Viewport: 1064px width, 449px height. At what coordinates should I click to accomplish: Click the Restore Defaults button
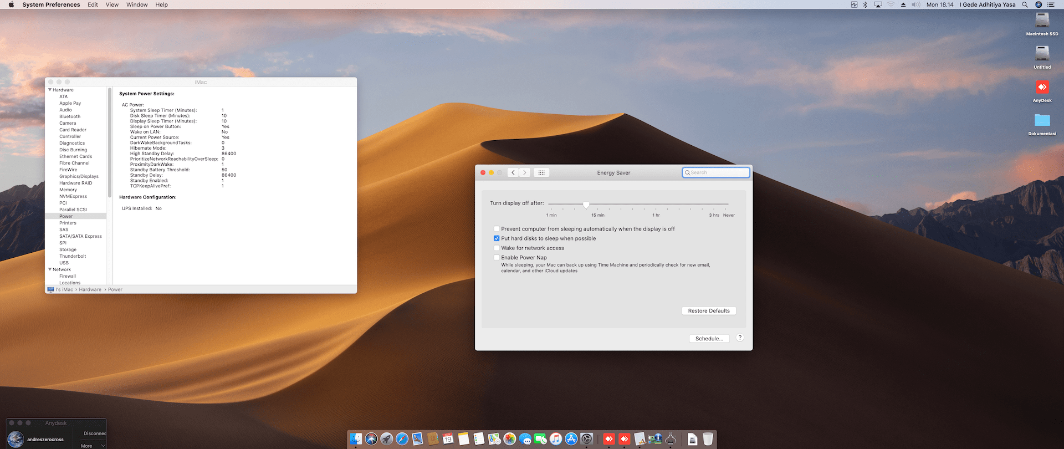[709, 311]
